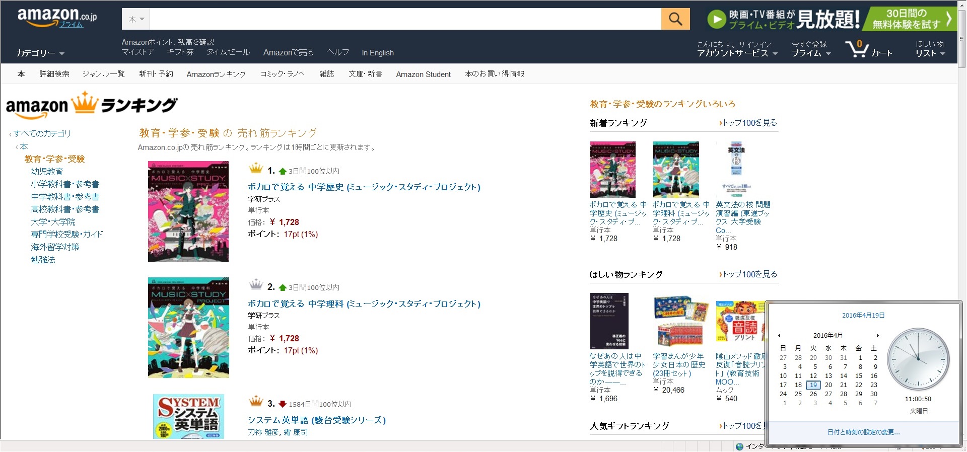Open 文庫・新書 nav item
The image size is (967, 452).
coord(365,74)
